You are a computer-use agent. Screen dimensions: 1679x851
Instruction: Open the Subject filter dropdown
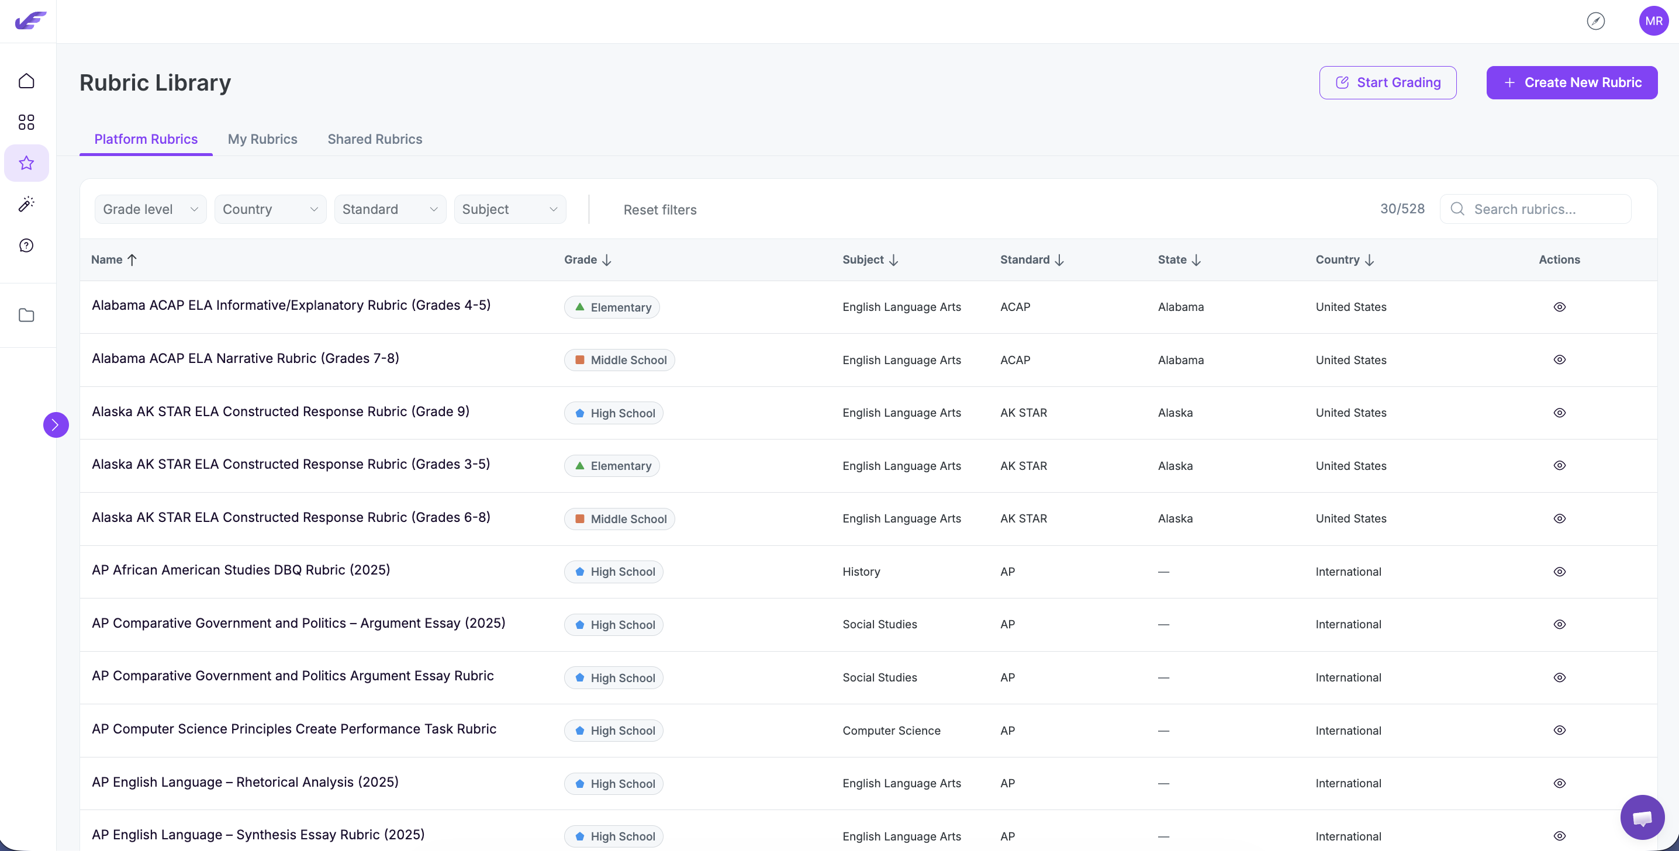[510, 209]
